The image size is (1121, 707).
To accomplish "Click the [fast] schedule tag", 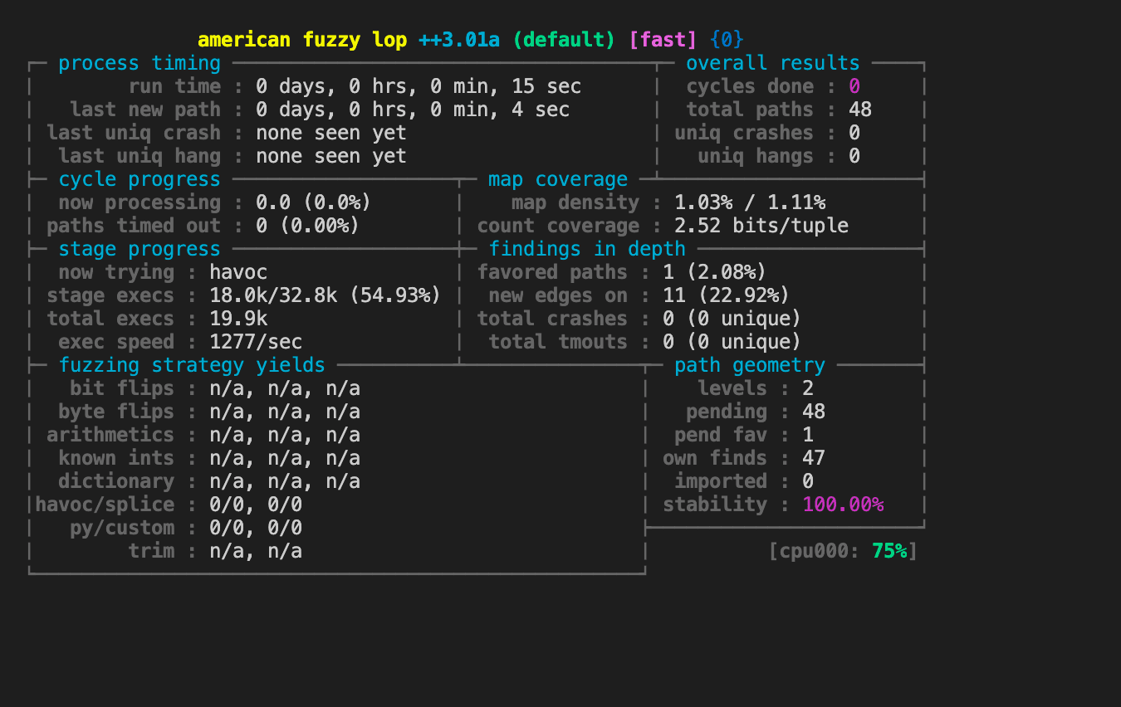I will (663, 40).
